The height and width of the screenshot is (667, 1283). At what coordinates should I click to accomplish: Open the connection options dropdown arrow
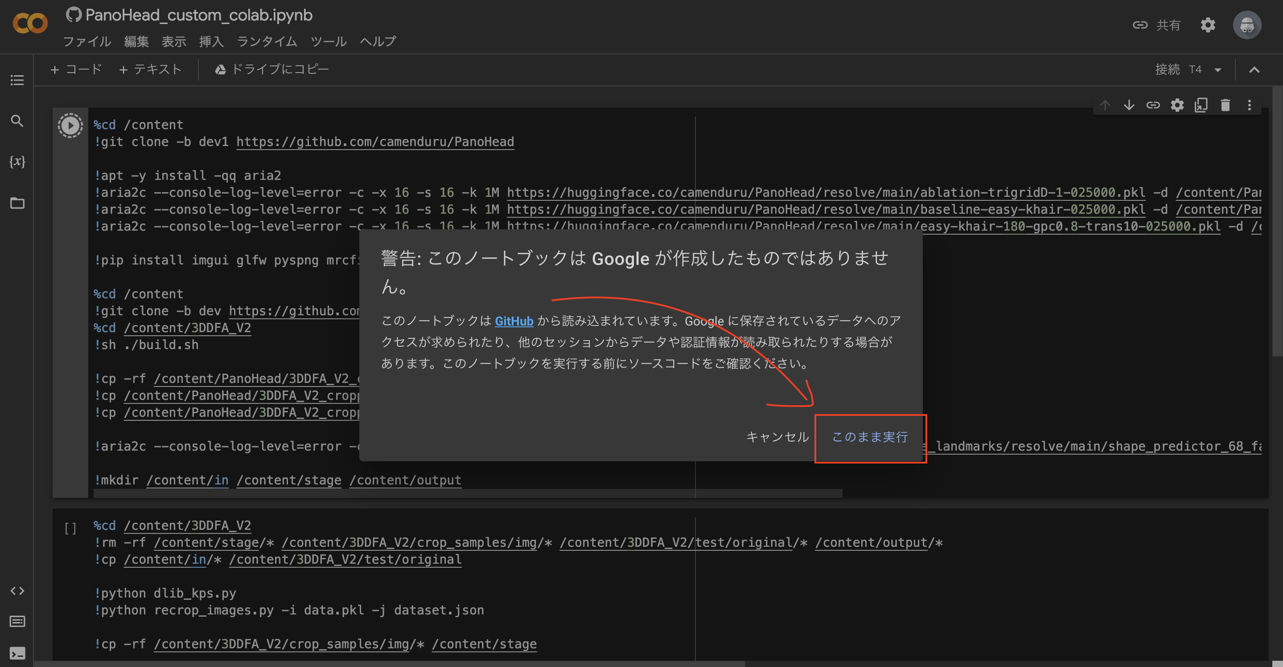coord(1218,69)
